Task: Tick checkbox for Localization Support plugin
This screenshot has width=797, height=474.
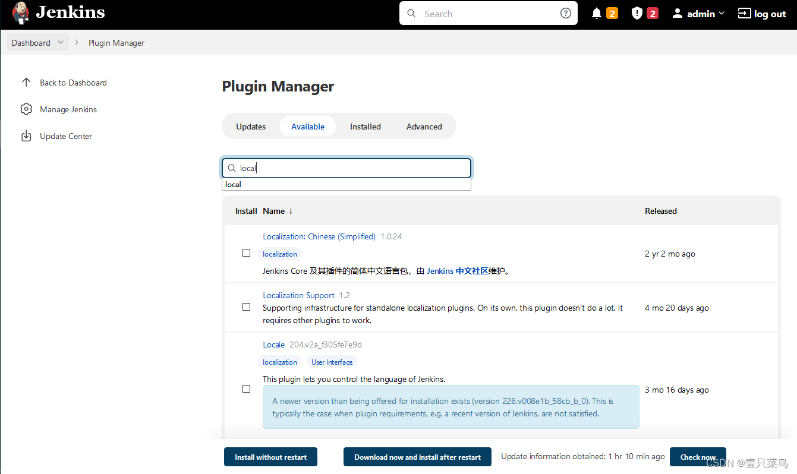Action: 246,307
